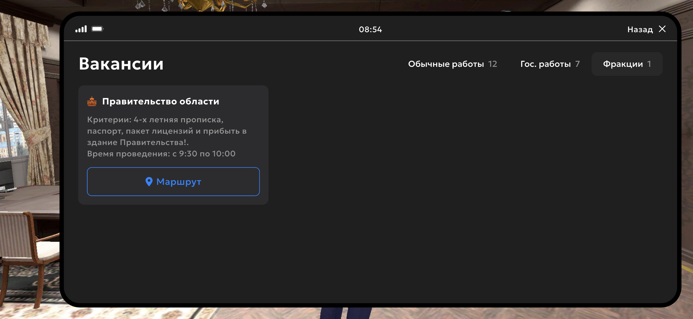Switch to Обычные работы tab
Image resolution: width=693 pixels, height=319 pixels.
[446, 64]
